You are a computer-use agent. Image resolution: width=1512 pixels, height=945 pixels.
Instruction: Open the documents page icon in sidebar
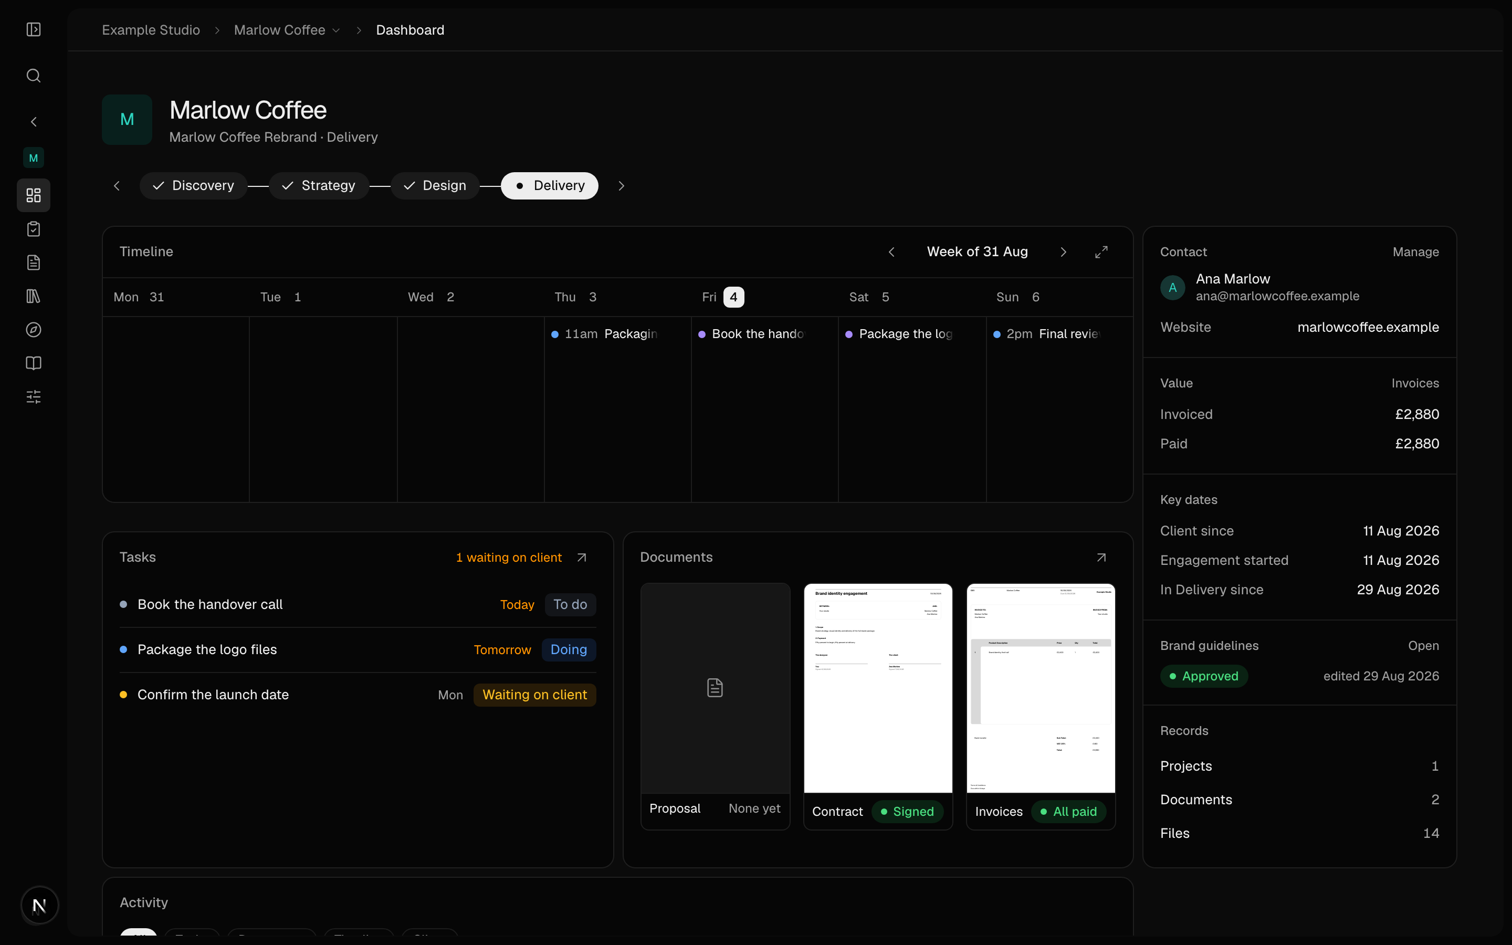pos(34,262)
